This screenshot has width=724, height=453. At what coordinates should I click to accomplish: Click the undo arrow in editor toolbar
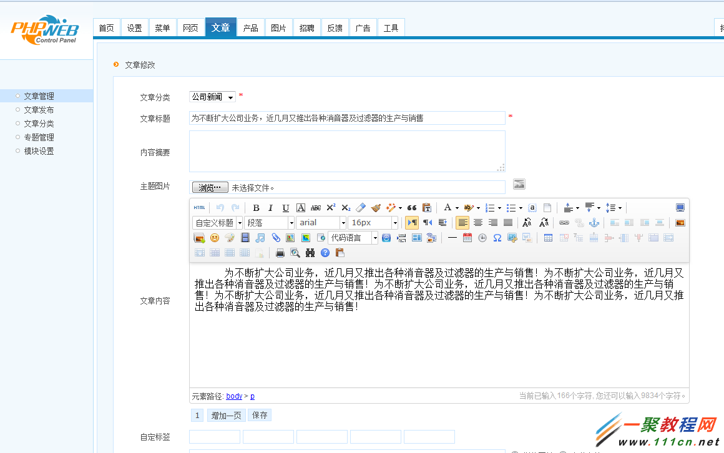[220, 208]
